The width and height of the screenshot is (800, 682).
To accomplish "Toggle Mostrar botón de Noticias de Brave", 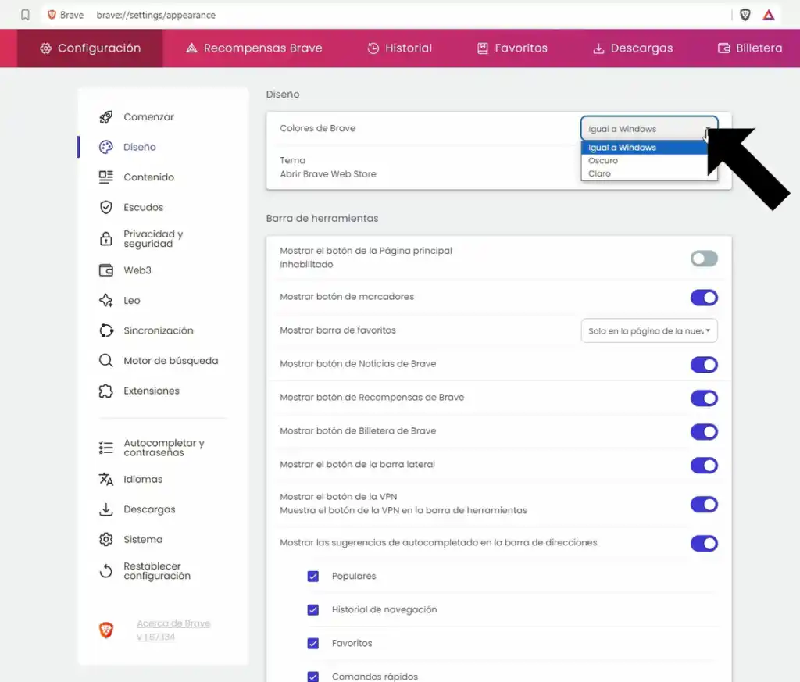I will 704,364.
